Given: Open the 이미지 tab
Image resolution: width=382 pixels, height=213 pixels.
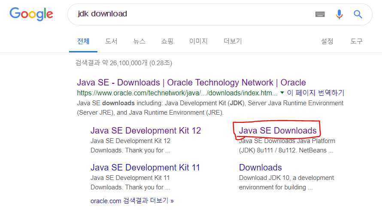Looking at the screenshot, I should pyautogui.click(x=198, y=41).
